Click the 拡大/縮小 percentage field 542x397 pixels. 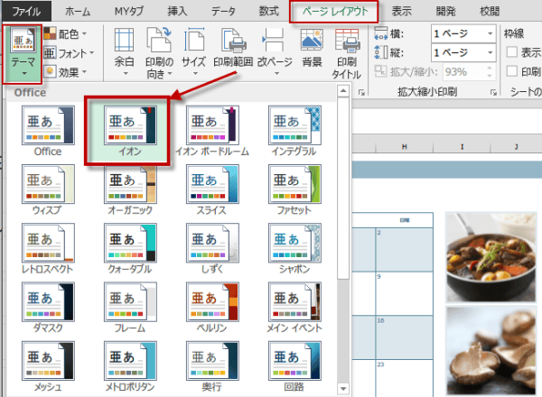click(x=463, y=72)
